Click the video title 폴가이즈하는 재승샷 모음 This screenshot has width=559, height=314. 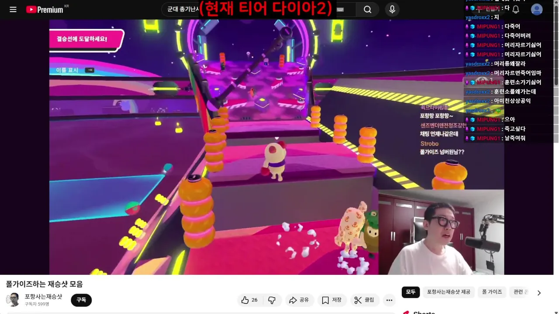pyautogui.click(x=45, y=284)
